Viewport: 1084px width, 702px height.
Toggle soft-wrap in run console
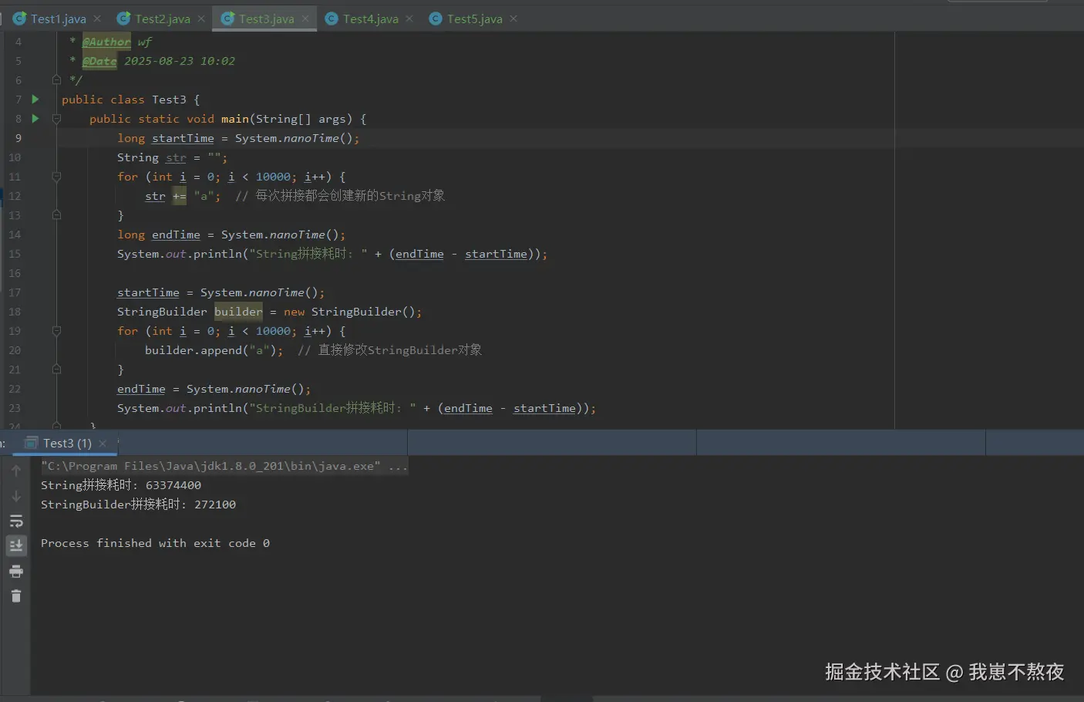tap(16, 521)
